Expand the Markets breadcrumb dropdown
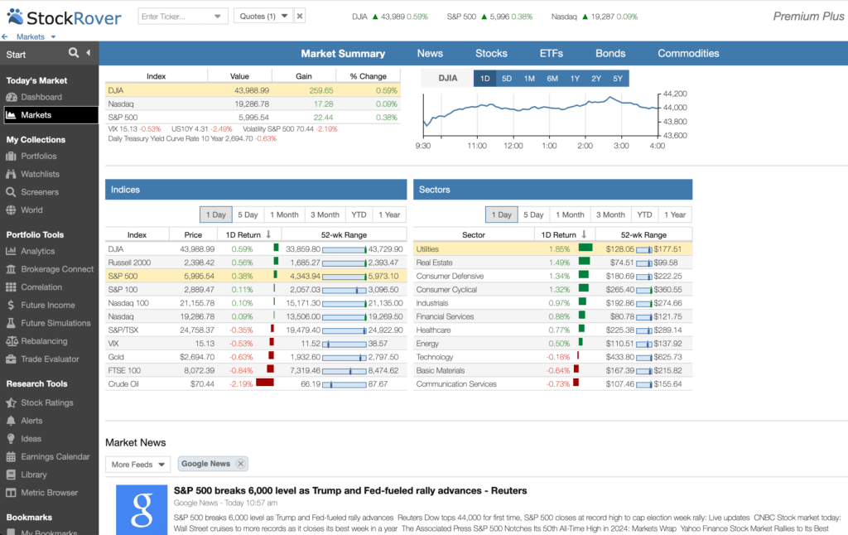The width and height of the screenshot is (848, 535). tap(54, 36)
